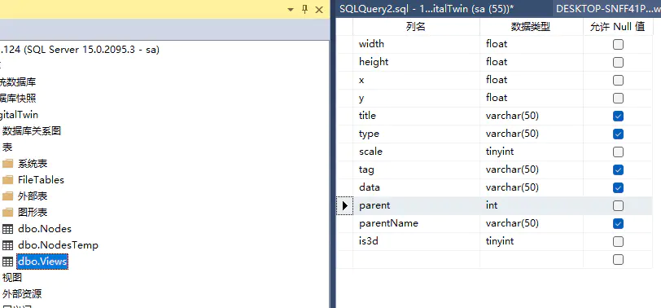Click the dbo.NodesTemp table icon
The image size is (661, 308).
[7, 245]
